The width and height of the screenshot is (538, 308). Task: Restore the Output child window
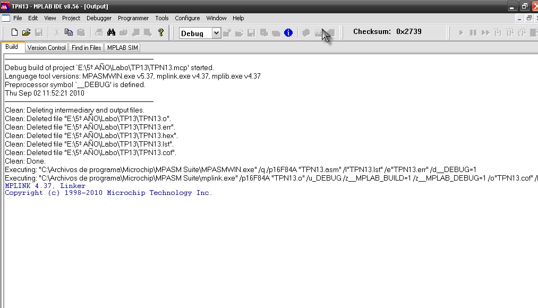coord(529,19)
